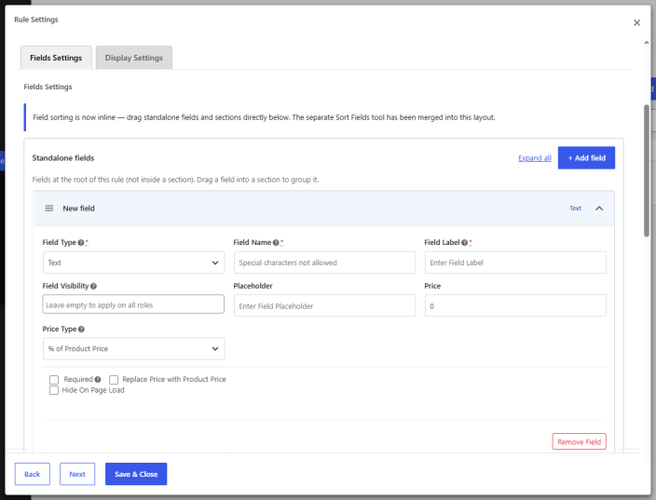The image size is (656, 500).
Task: Focus the Field Name input
Action: [324, 263]
